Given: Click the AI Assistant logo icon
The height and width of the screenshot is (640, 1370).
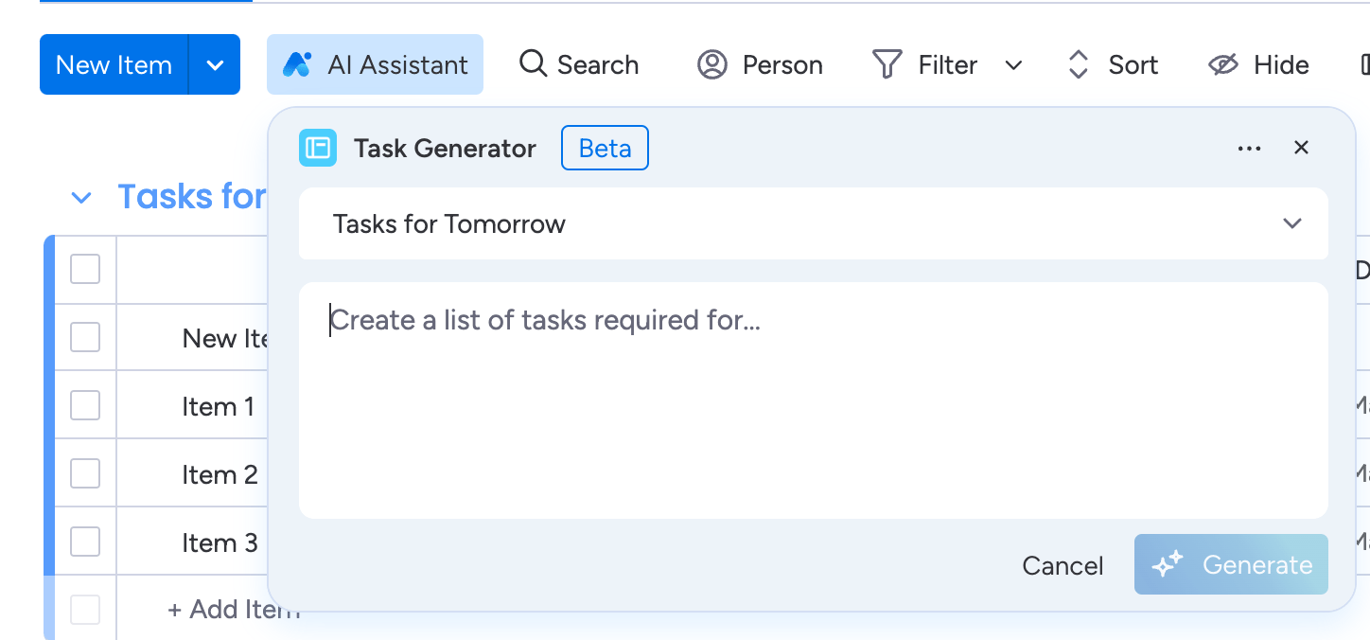Looking at the screenshot, I should point(297,64).
